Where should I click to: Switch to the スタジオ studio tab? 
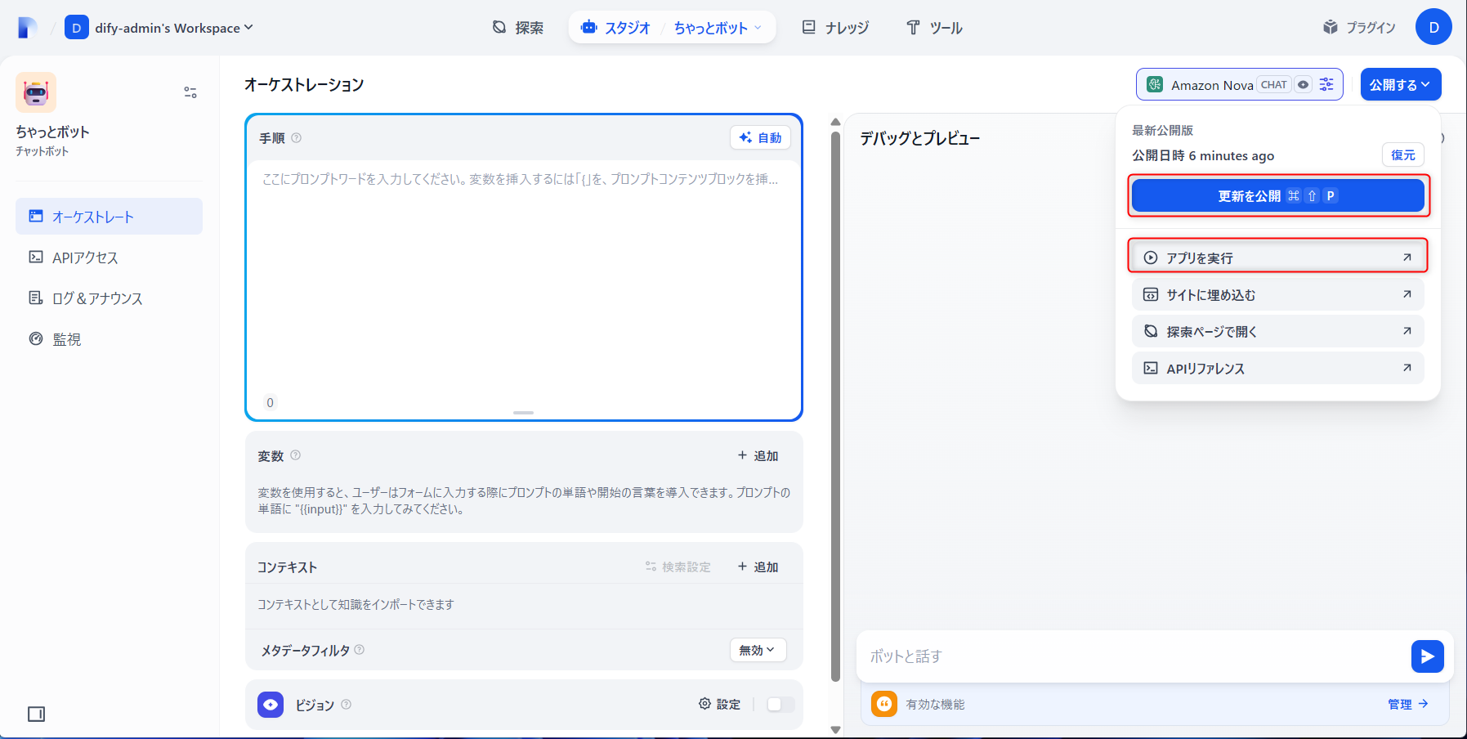tap(615, 28)
